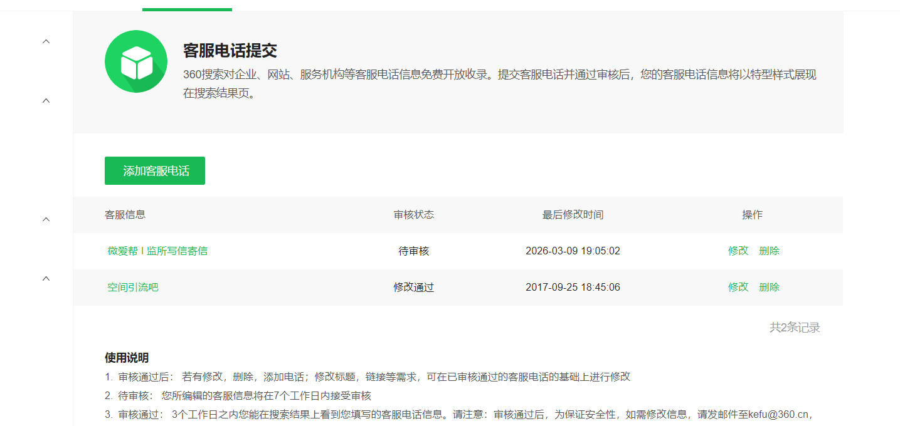Click the 共2条记录 record count
900x426 pixels.
(x=795, y=328)
